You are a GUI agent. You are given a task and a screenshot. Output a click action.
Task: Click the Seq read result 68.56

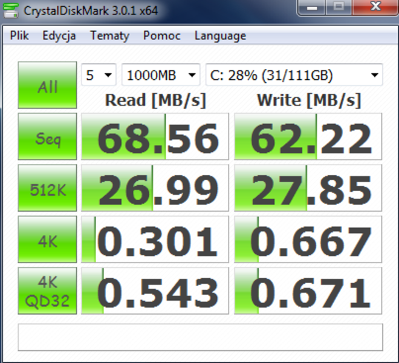[155, 137]
